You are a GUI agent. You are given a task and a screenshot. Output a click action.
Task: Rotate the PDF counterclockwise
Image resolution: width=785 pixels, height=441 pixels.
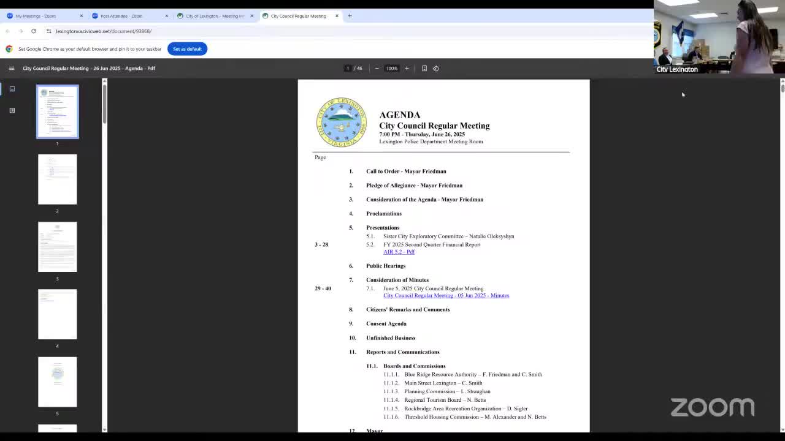436,68
